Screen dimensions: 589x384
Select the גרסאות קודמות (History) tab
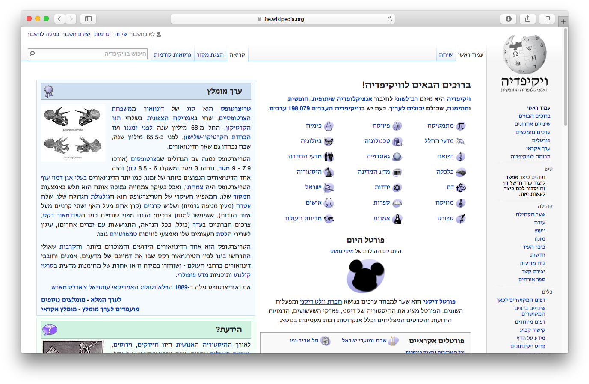[x=172, y=54]
